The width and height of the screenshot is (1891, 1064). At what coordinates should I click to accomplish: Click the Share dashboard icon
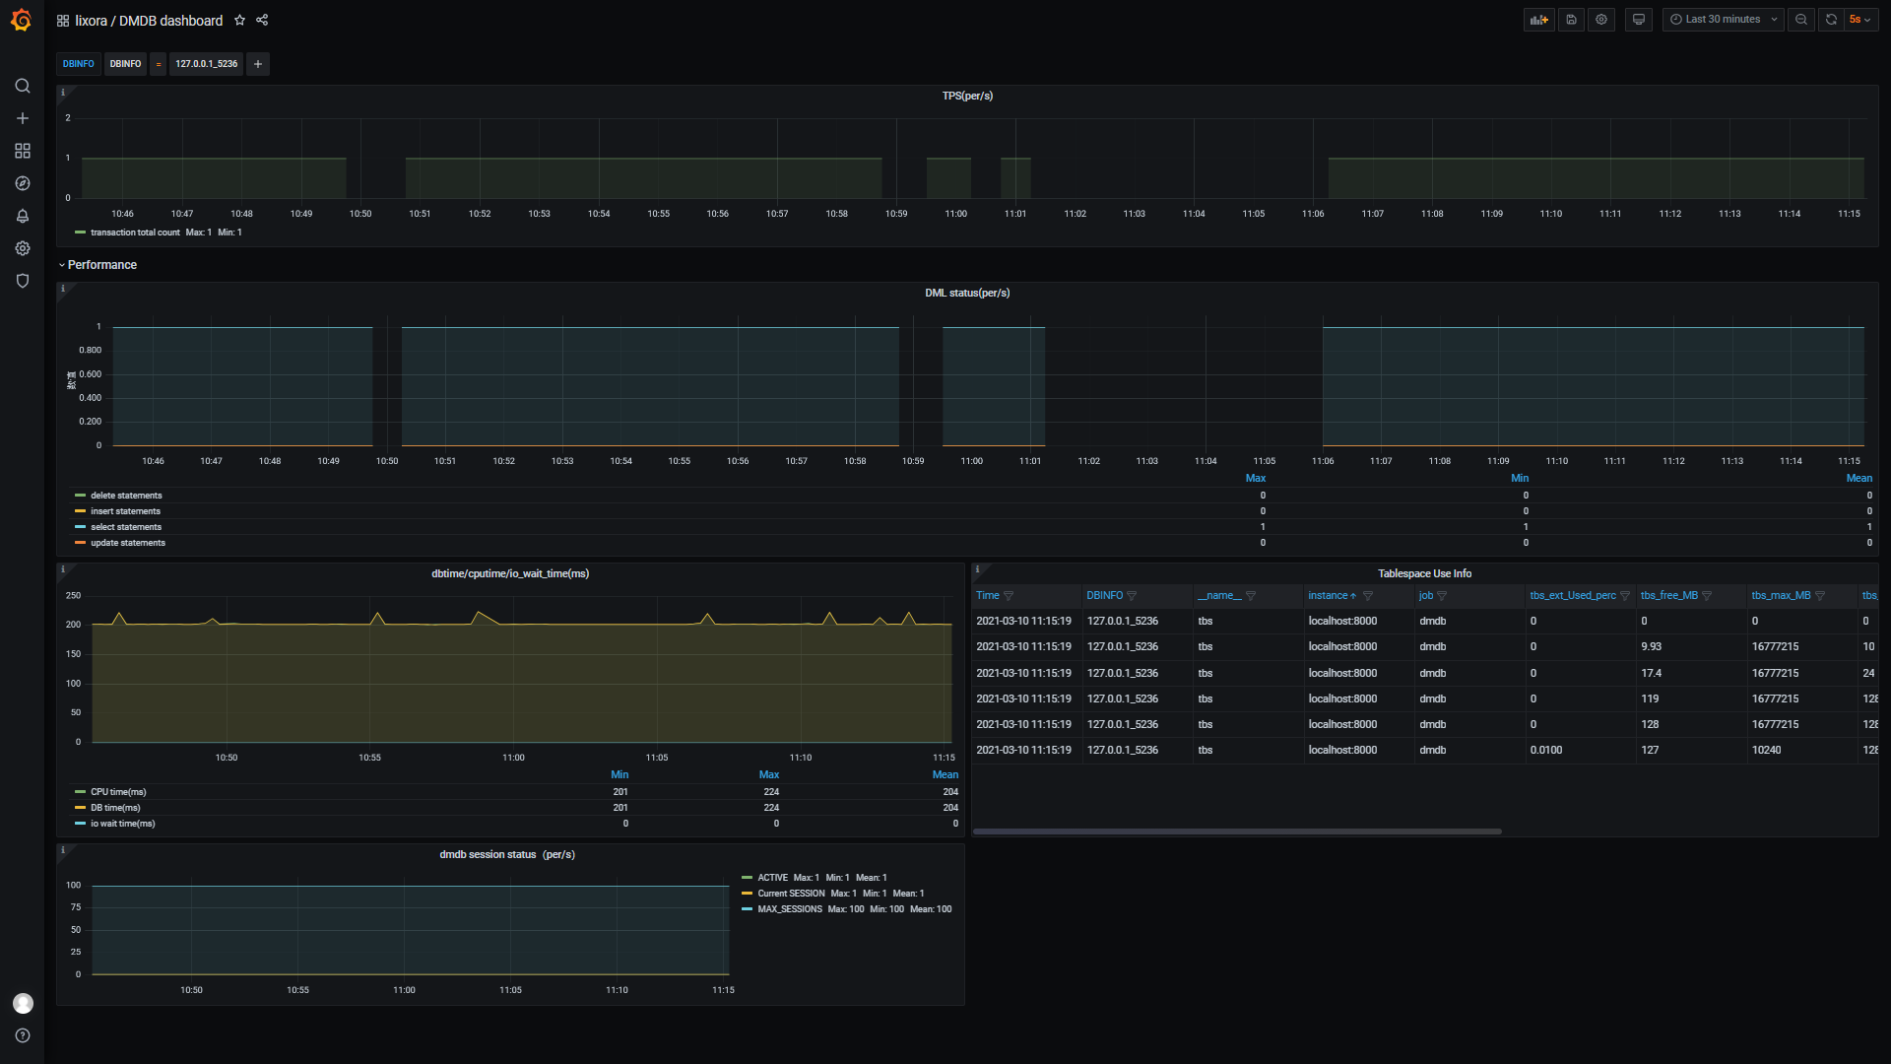pyautogui.click(x=262, y=20)
